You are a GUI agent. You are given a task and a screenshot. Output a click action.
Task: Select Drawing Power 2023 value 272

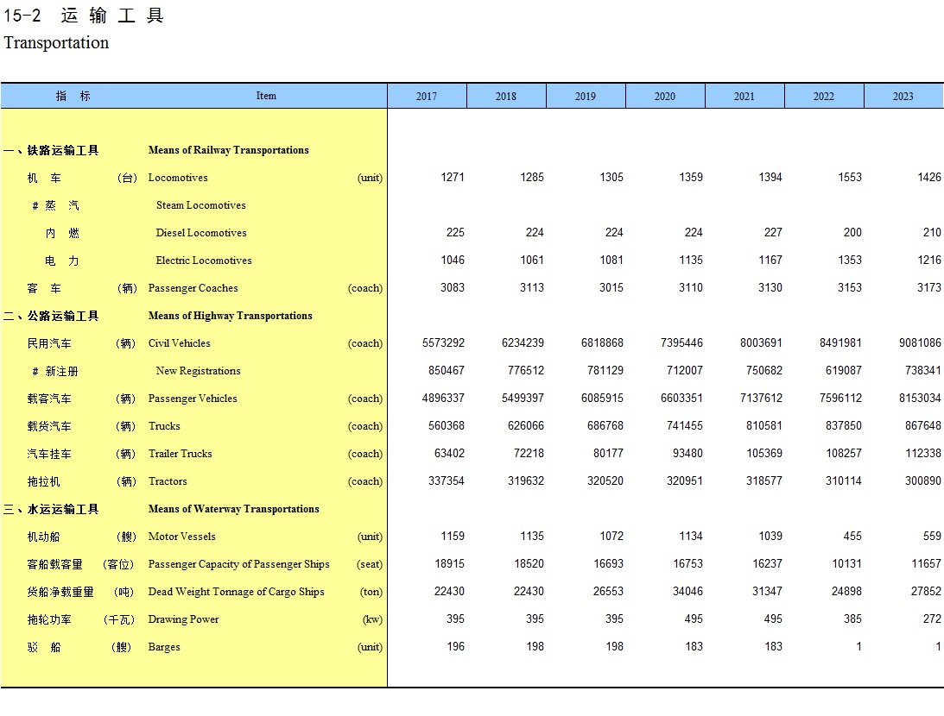[x=933, y=619]
